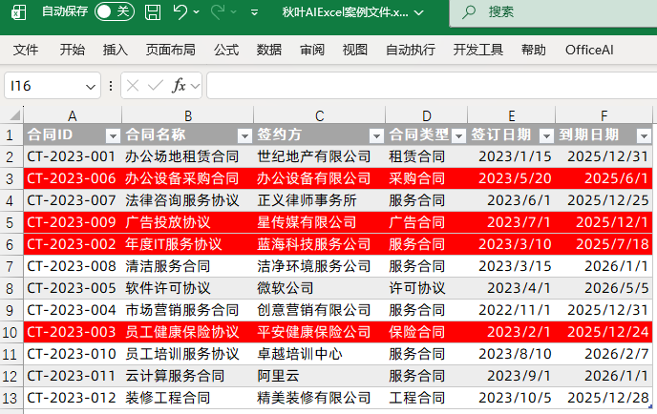The width and height of the screenshot is (657, 414).
Task: Open the 到期日期 filter dropdown
Action: pyautogui.click(x=644, y=135)
